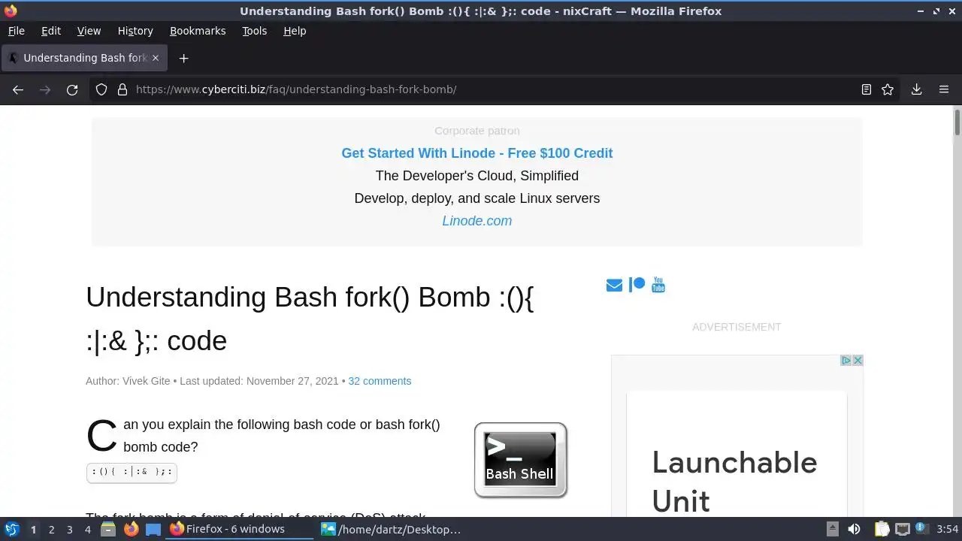Follow the Linode.com link

pos(477,221)
